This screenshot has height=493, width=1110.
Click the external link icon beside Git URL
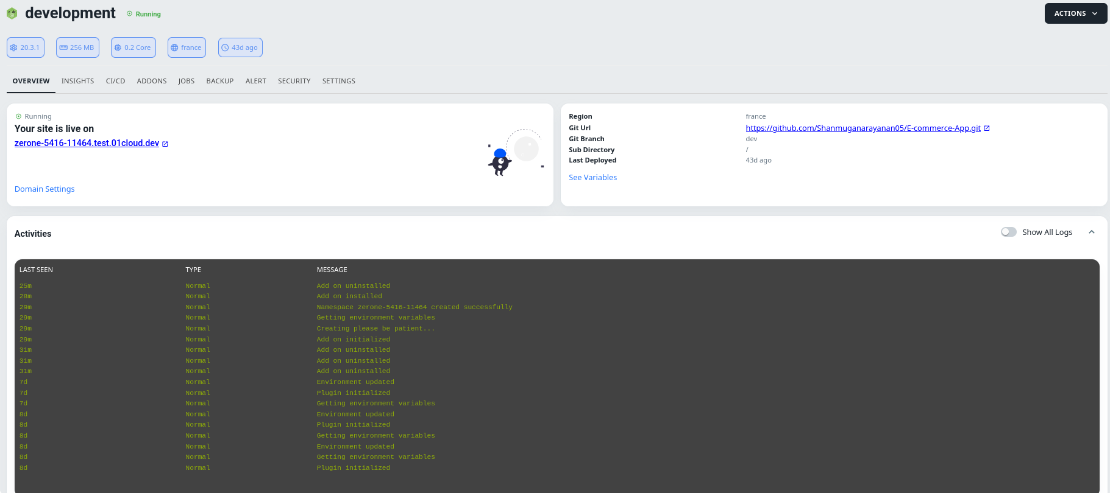coord(987,128)
